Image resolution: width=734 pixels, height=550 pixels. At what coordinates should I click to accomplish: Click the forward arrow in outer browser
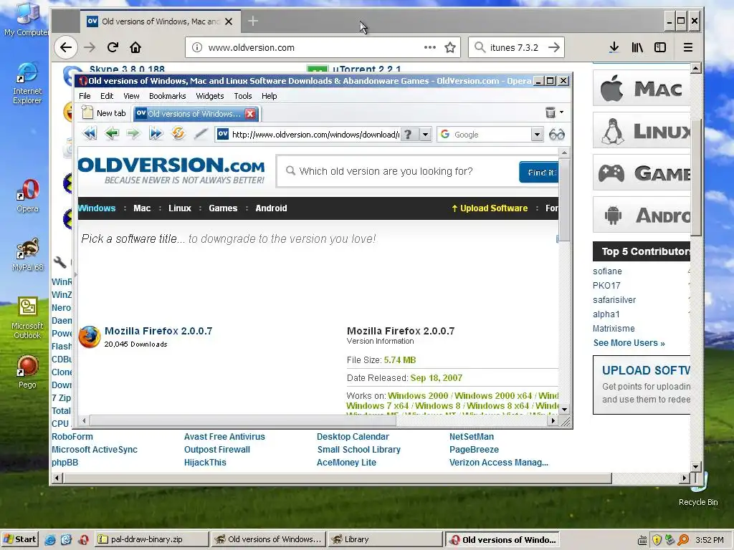tap(90, 47)
